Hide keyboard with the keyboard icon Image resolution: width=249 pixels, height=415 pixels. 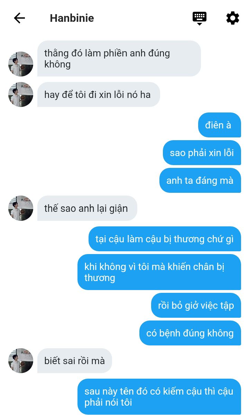point(200,18)
